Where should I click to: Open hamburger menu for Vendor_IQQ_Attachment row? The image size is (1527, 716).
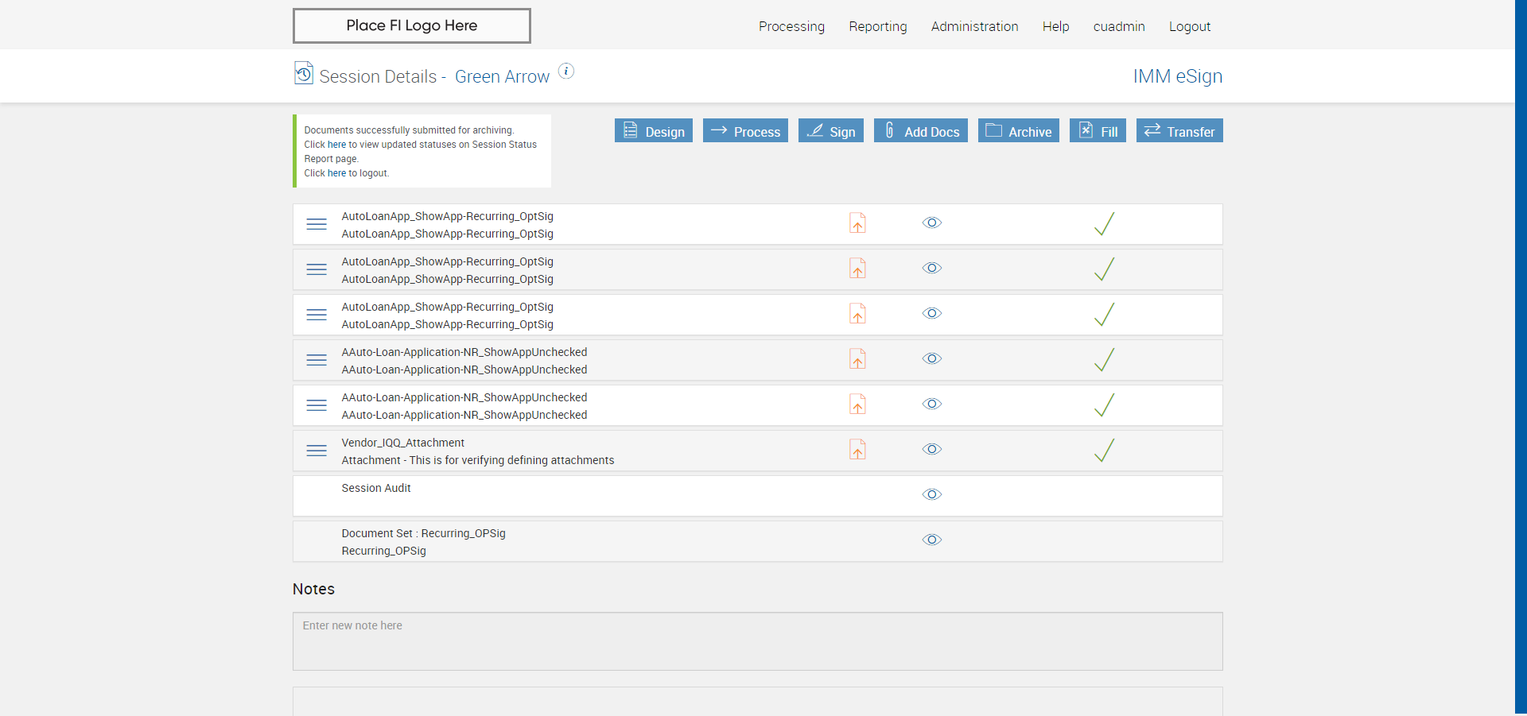[x=317, y=451]
